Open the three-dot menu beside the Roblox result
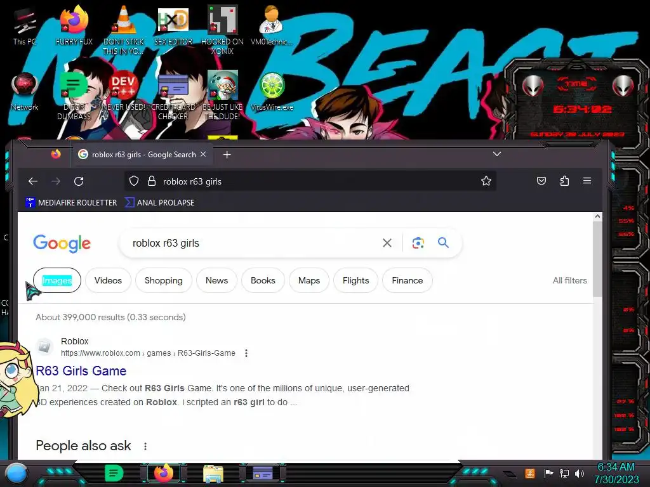Image resolution: width=650 pixels, height=487 pixels. (x=246, y=353)
